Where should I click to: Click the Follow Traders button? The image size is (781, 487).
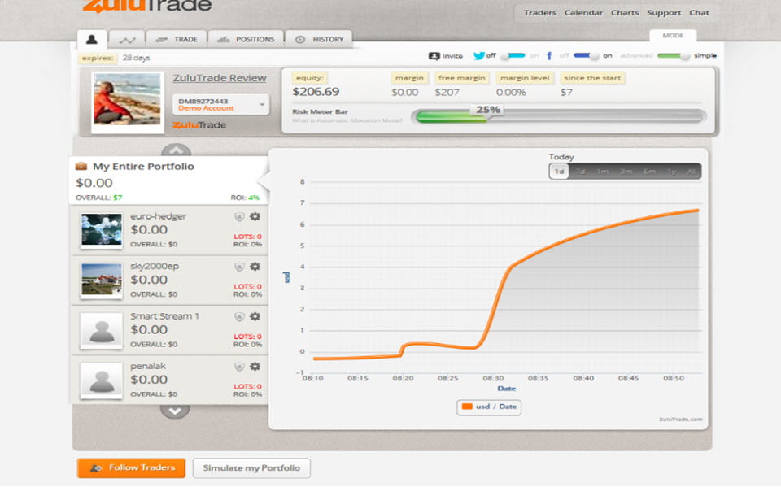click(132, 468)
